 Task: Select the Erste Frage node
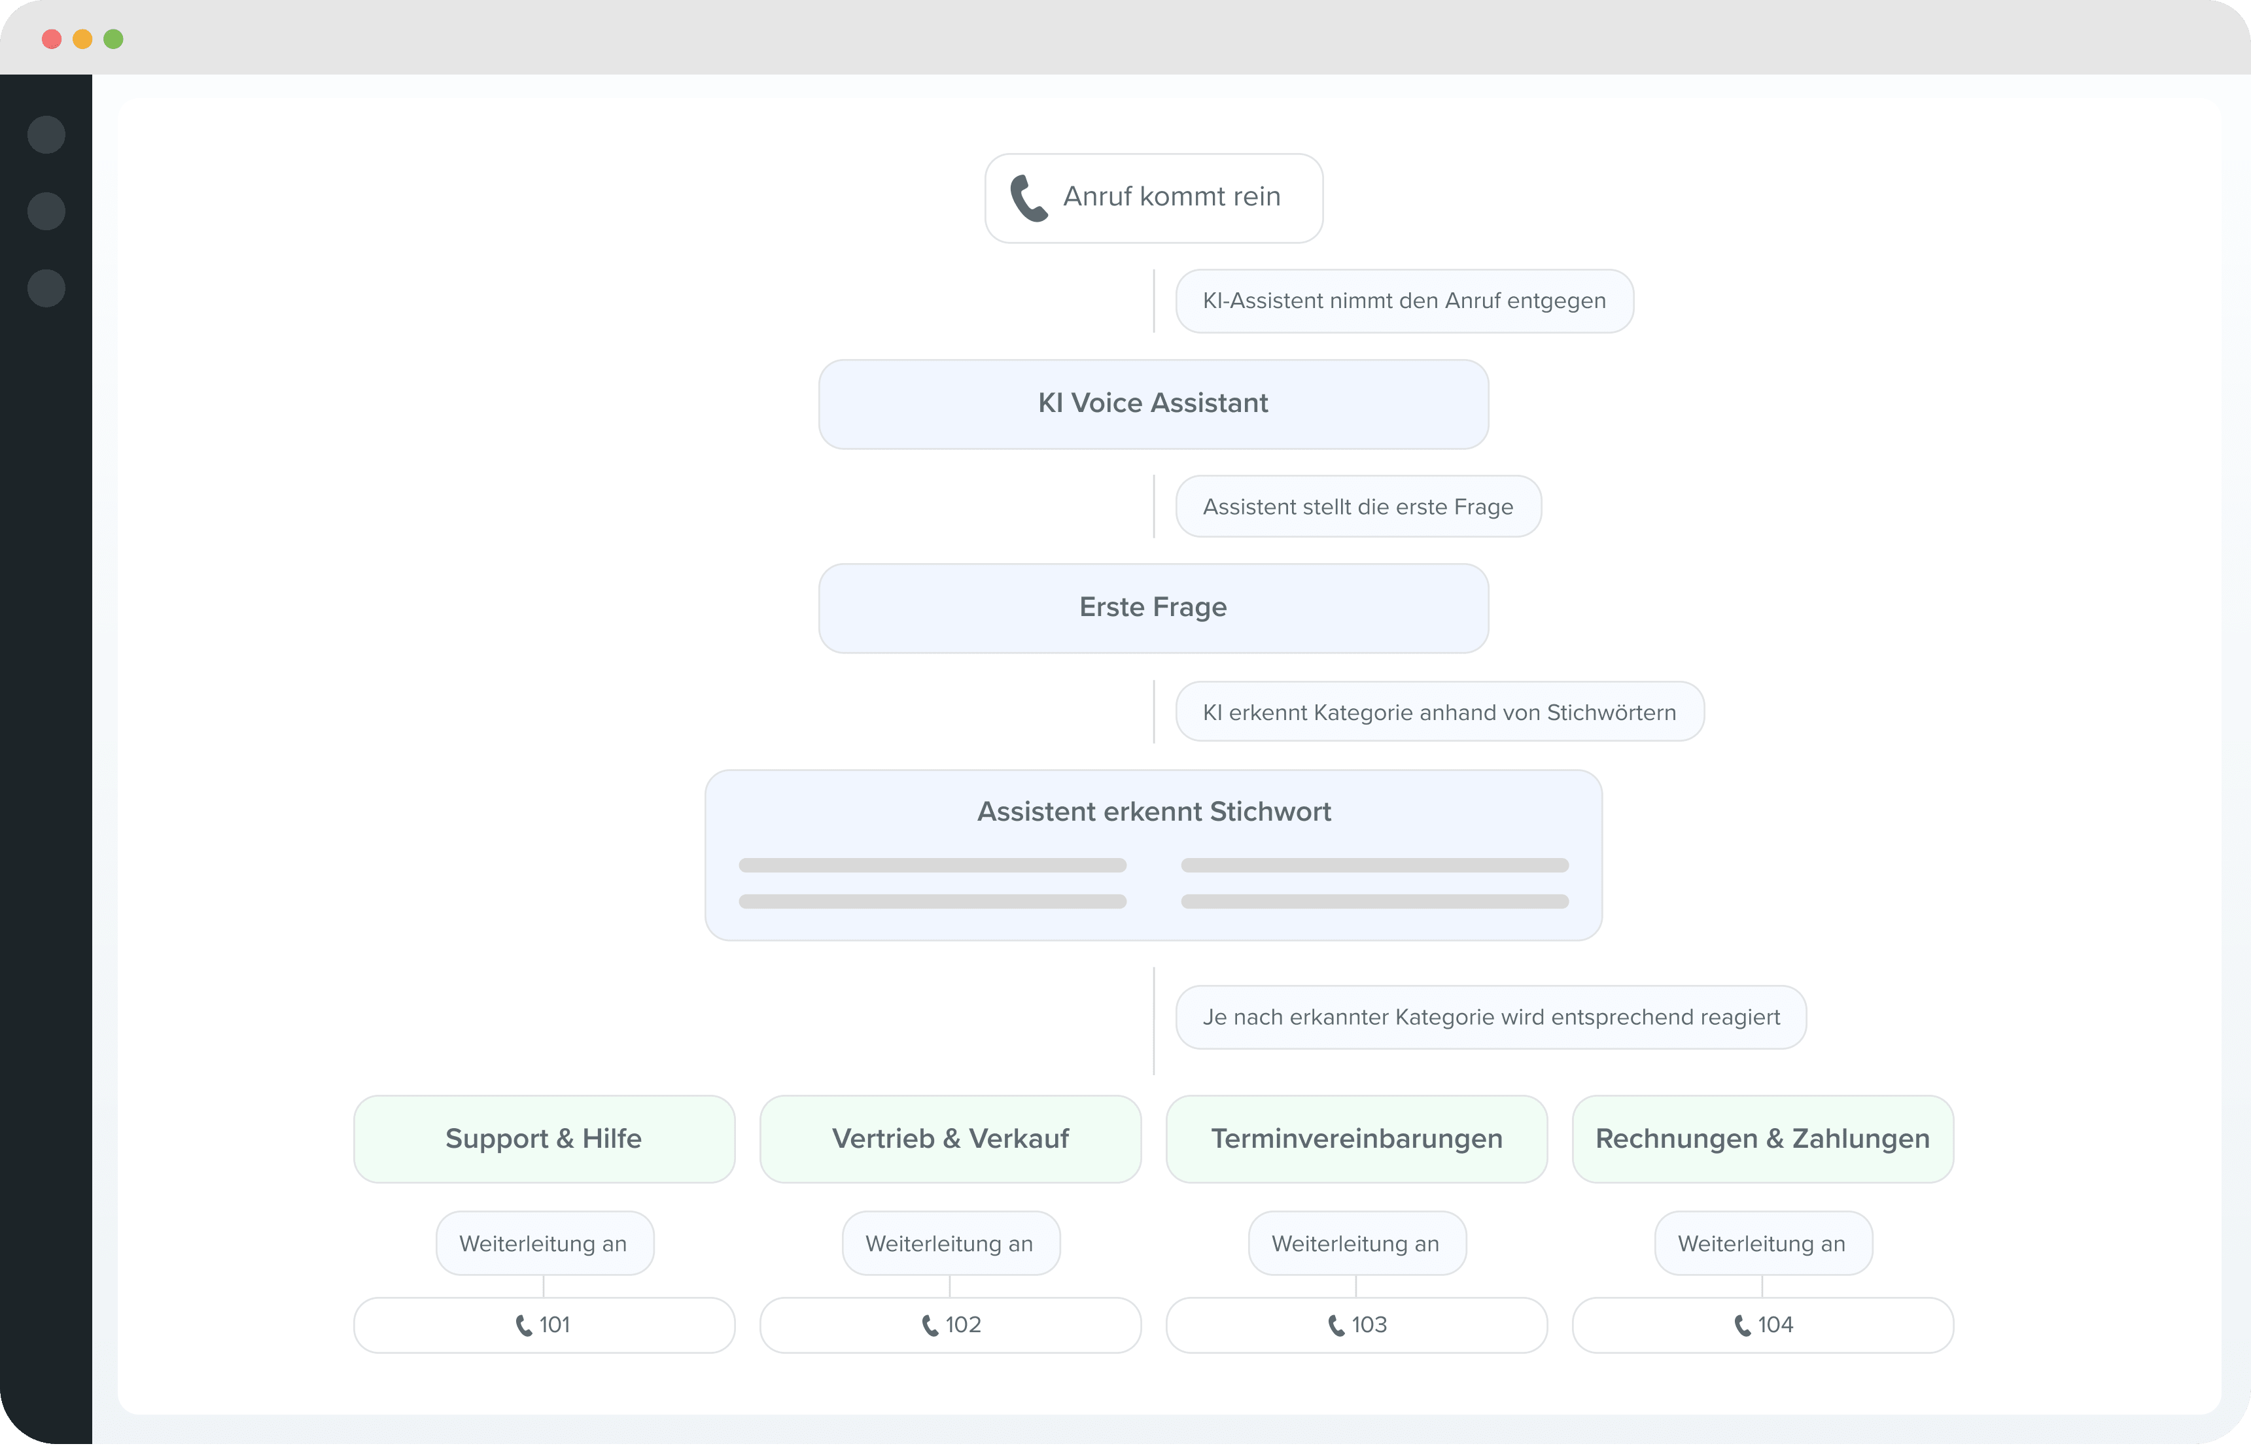1153,608
